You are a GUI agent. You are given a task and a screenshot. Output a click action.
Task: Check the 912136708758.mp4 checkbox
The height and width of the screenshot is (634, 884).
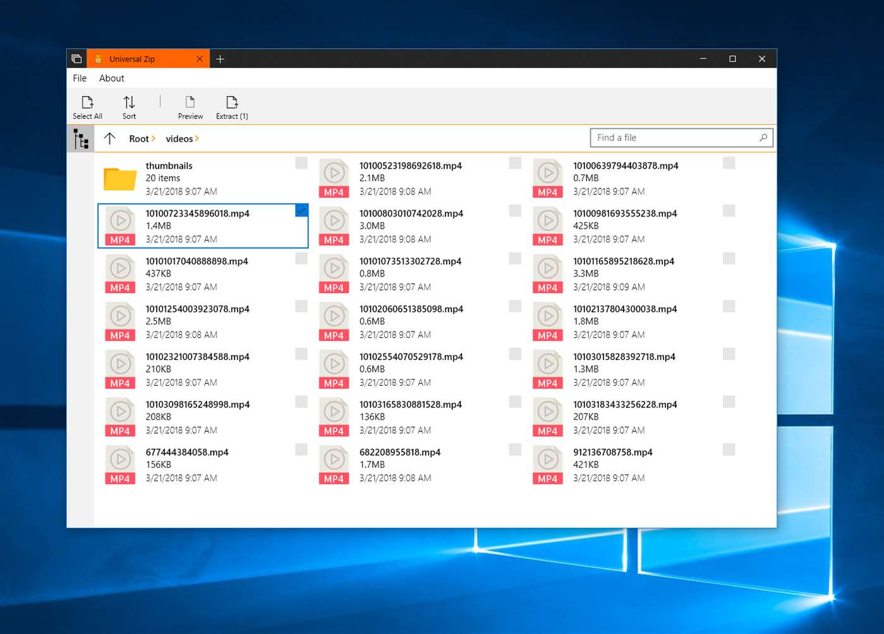(x=729, y=450)
